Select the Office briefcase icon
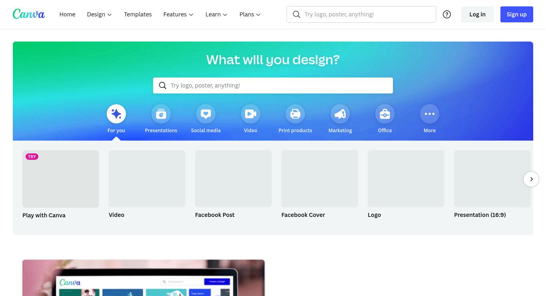The height and width of the screenshot is (296, 546). click(385, 114)
